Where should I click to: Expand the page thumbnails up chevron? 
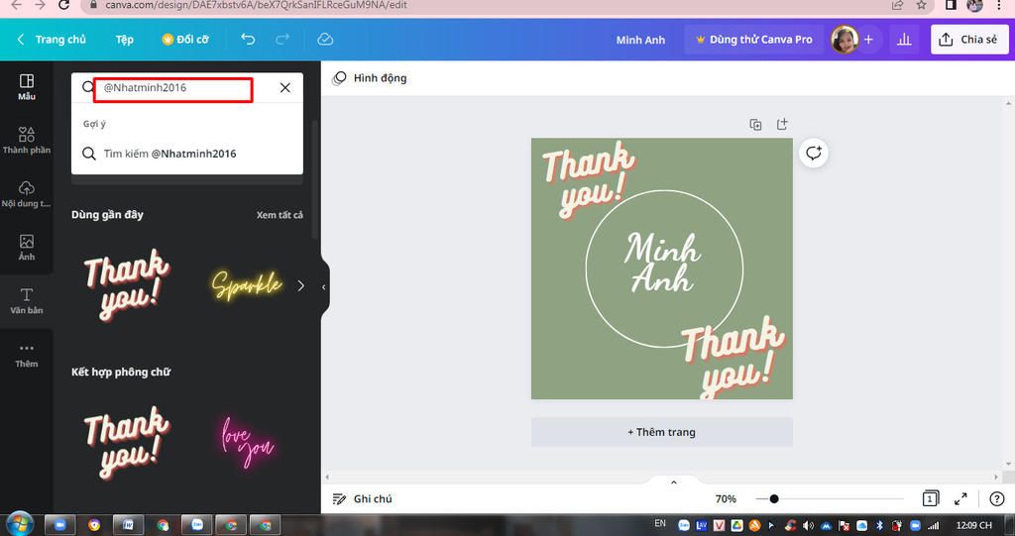click(x=674, y=482)
